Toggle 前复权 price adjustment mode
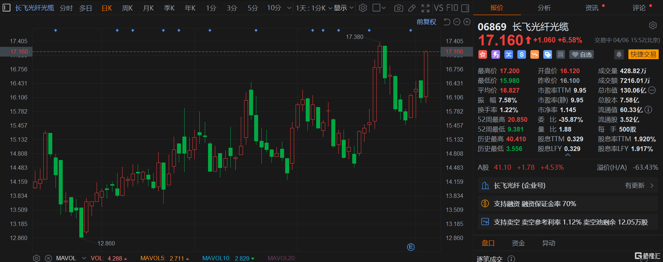663x262 pixels. pos(426,22)
